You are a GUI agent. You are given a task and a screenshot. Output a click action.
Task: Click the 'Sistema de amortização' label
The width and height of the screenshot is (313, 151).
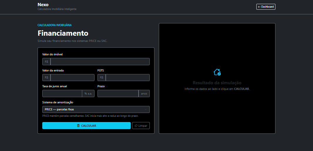pyautogui.click(x=58, y=102)
